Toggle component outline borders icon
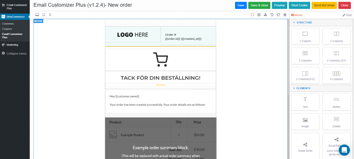Viewport: 354px width, 159px height. point(252,15)
